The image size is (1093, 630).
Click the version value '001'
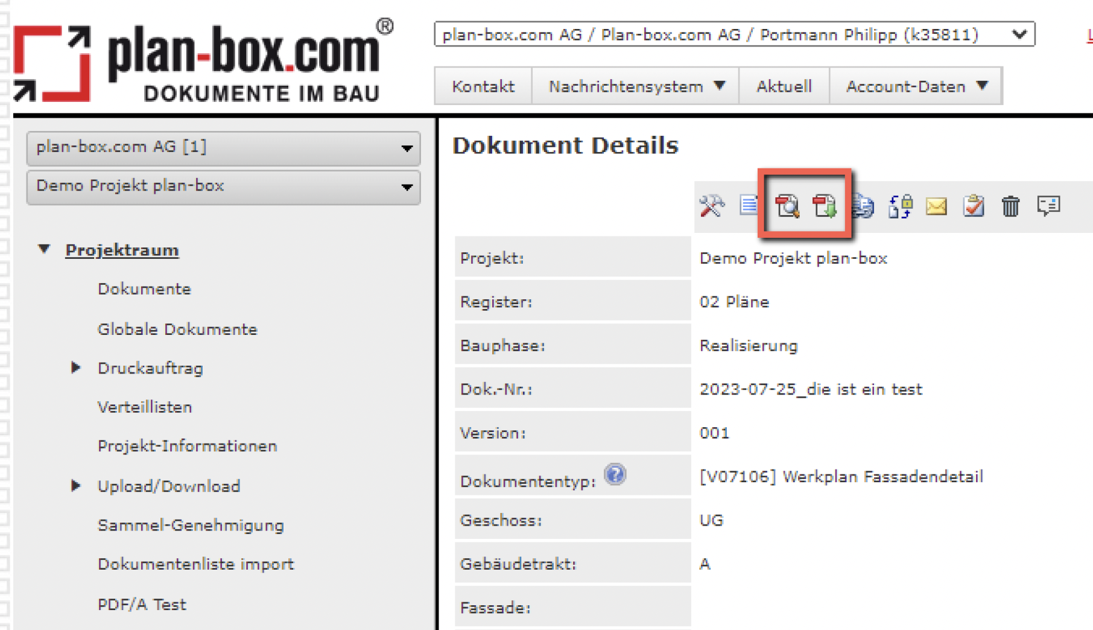pos(714,433)
